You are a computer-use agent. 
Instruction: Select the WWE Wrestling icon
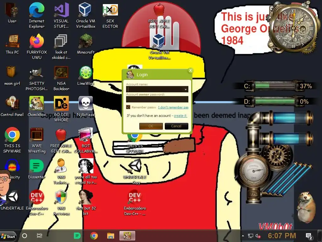coord(36,140)
